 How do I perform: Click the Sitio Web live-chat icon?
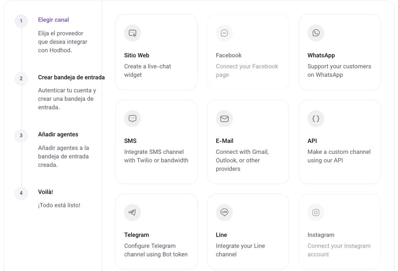point(133,33)
